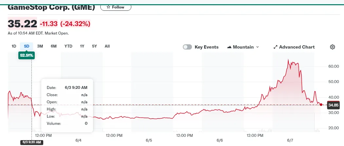This screenshot has height=146, width=344.
Task: Click the 6/4 date axis label
Action: (79, 140)
